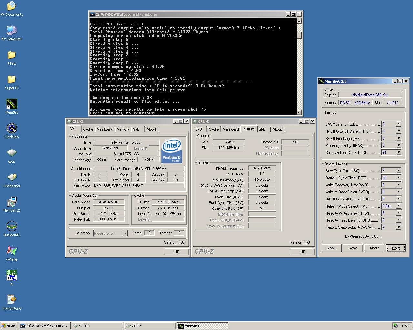Click the NVidia NForce 650i SLI chipset field
The width and height of the screenshot is (413, 330).
(x=370, y=95)
